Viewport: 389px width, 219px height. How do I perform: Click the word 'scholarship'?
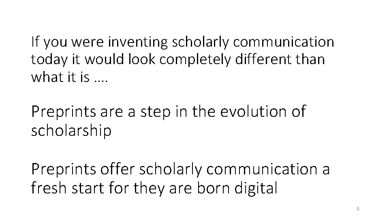[71, 130]
